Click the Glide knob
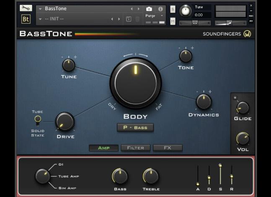 tap(243, 108)
